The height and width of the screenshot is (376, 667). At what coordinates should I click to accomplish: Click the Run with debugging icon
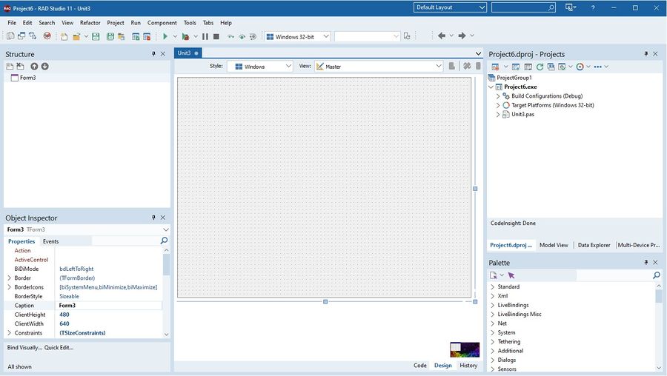[185, 36]
